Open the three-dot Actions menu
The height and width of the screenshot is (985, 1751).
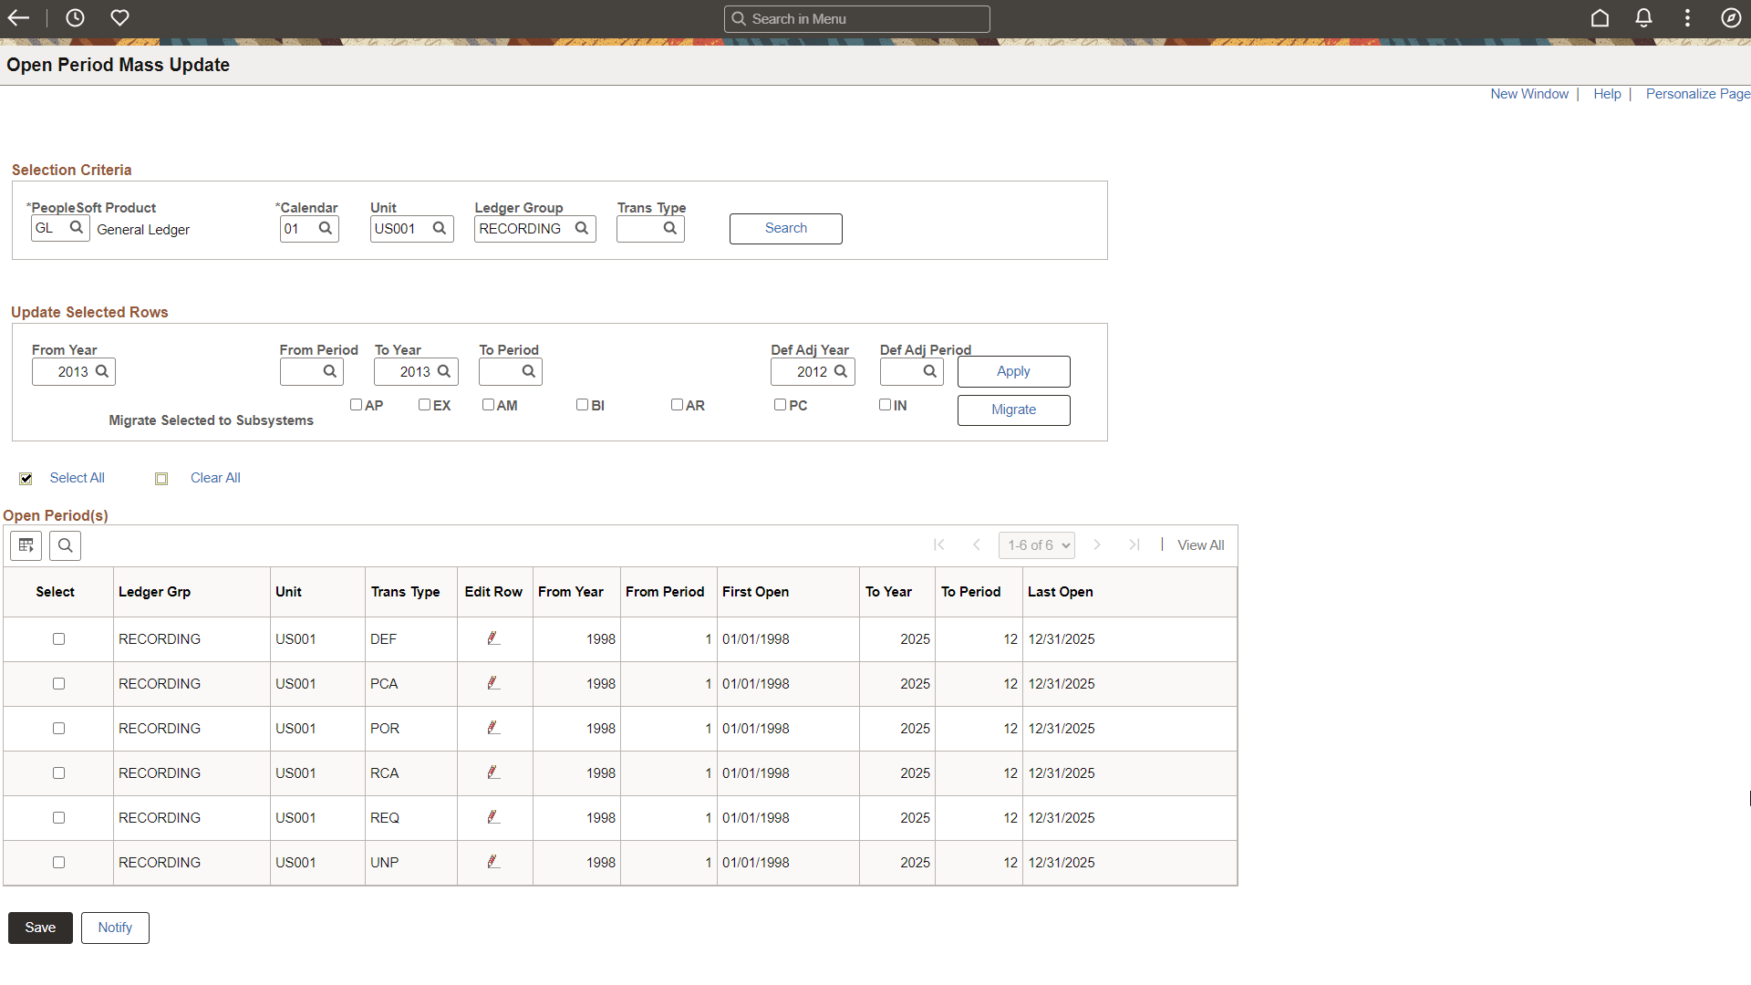1687,18
